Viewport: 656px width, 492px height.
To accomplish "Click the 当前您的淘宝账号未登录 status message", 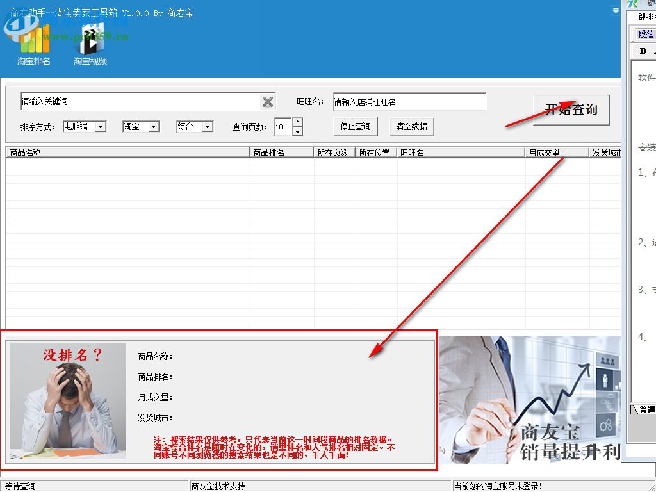I will tap(500, 486).
